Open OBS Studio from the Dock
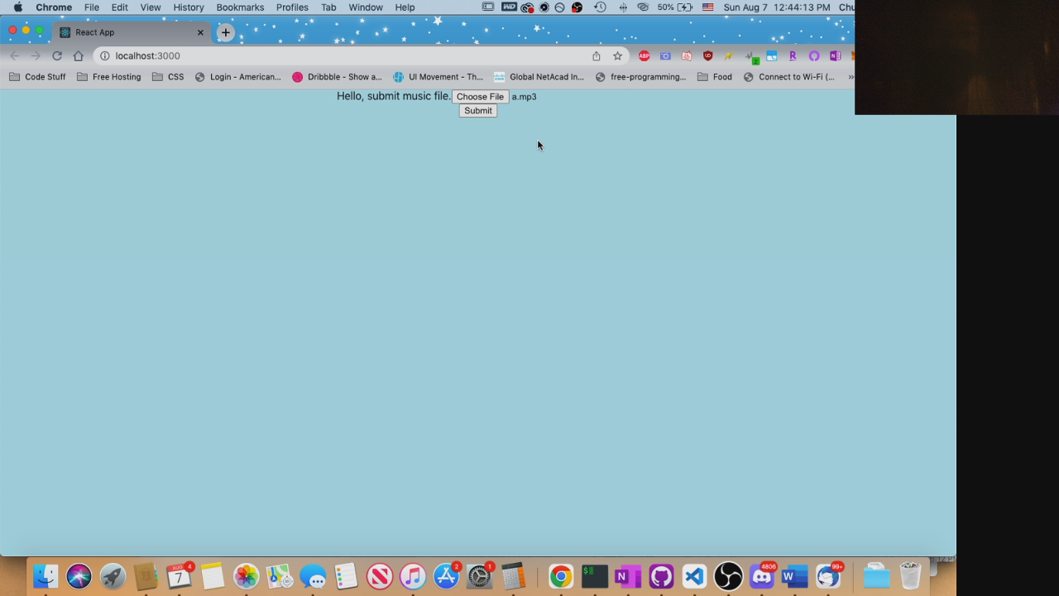The width and height of the screenshot is (1059, 596). coord(728,575)
